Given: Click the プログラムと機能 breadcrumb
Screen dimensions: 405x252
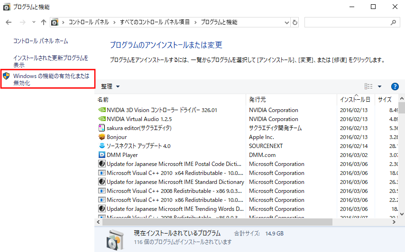Looking at the screenshot, I should [219, 22].
